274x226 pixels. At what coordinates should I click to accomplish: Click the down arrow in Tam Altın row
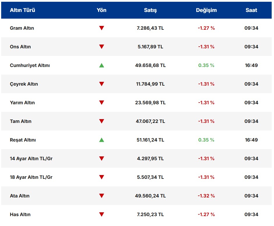(101, 121)
